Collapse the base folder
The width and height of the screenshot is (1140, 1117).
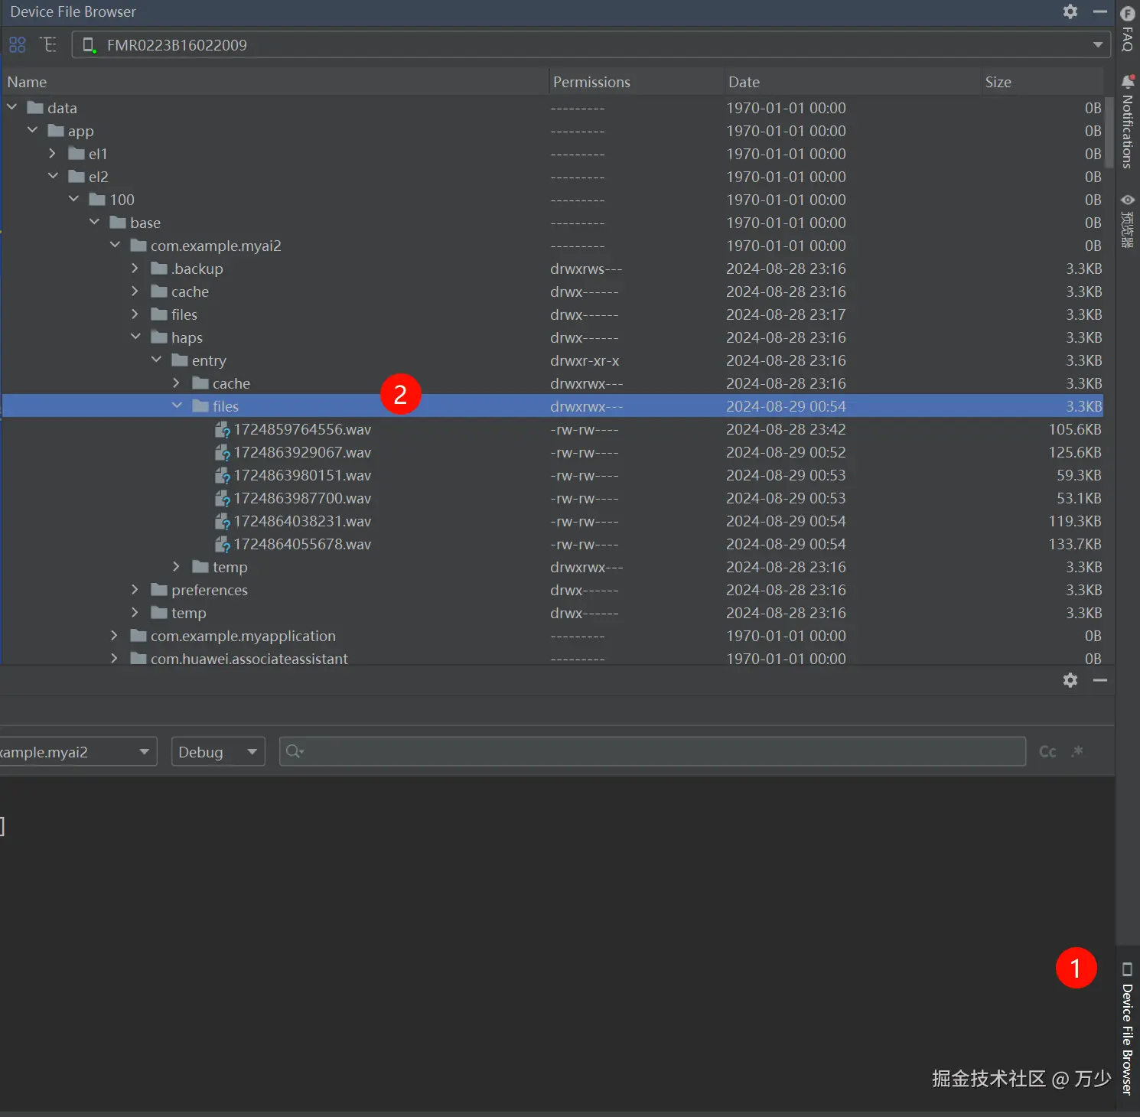click(94, 222)
